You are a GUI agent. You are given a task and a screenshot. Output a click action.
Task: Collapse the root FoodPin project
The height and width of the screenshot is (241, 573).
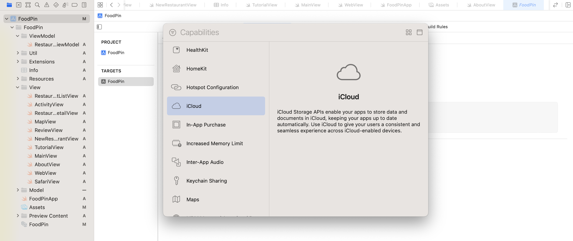coord(7,19)
